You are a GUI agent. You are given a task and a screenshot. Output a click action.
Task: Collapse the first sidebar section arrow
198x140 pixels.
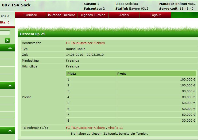click(x=10, y=48)
